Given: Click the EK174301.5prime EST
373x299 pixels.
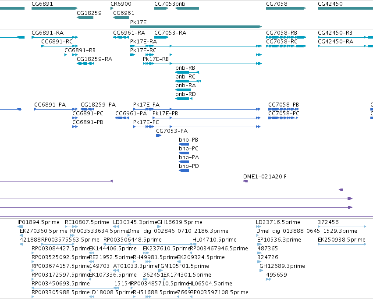Looking at the screenshot, I should pyautogui.click(x=165, y=279).
